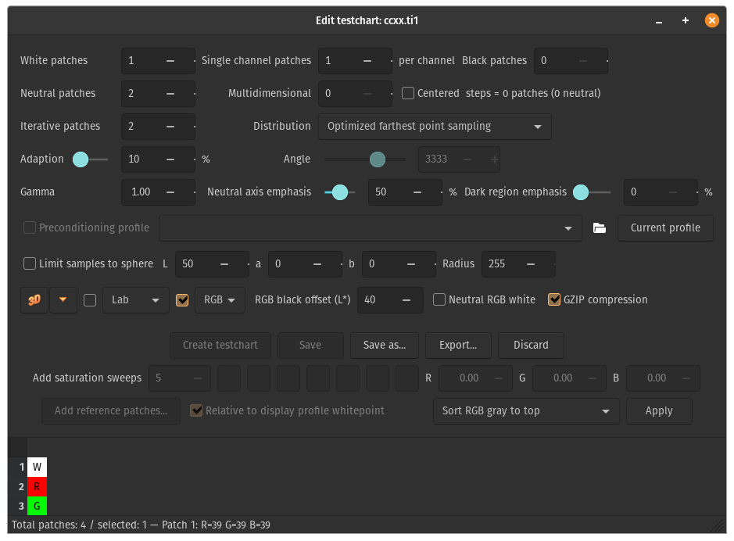Enable Neutral RGB white
Screen dimensions: 734x541
439,299
